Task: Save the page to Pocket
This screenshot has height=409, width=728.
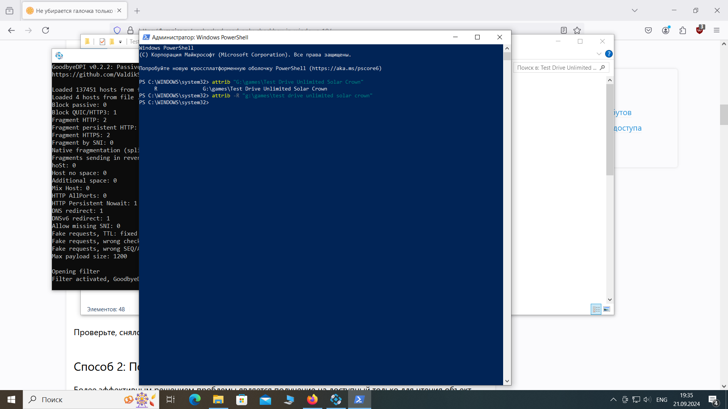Action: [x=648, y=30]
